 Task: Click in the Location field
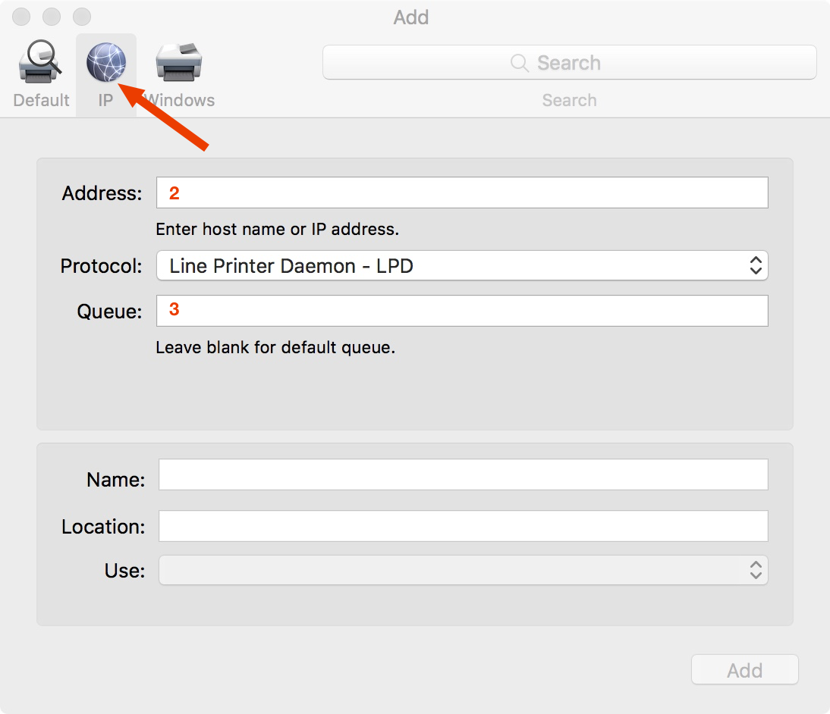coord(463,526)
